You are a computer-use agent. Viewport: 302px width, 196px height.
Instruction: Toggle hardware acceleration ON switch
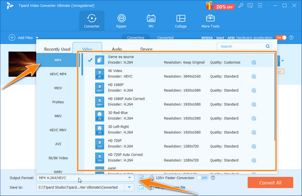[281, 38]
